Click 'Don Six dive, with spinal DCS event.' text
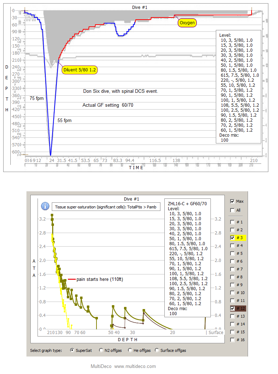The height and width of the screenshot is (374, 278). point(121,91)
